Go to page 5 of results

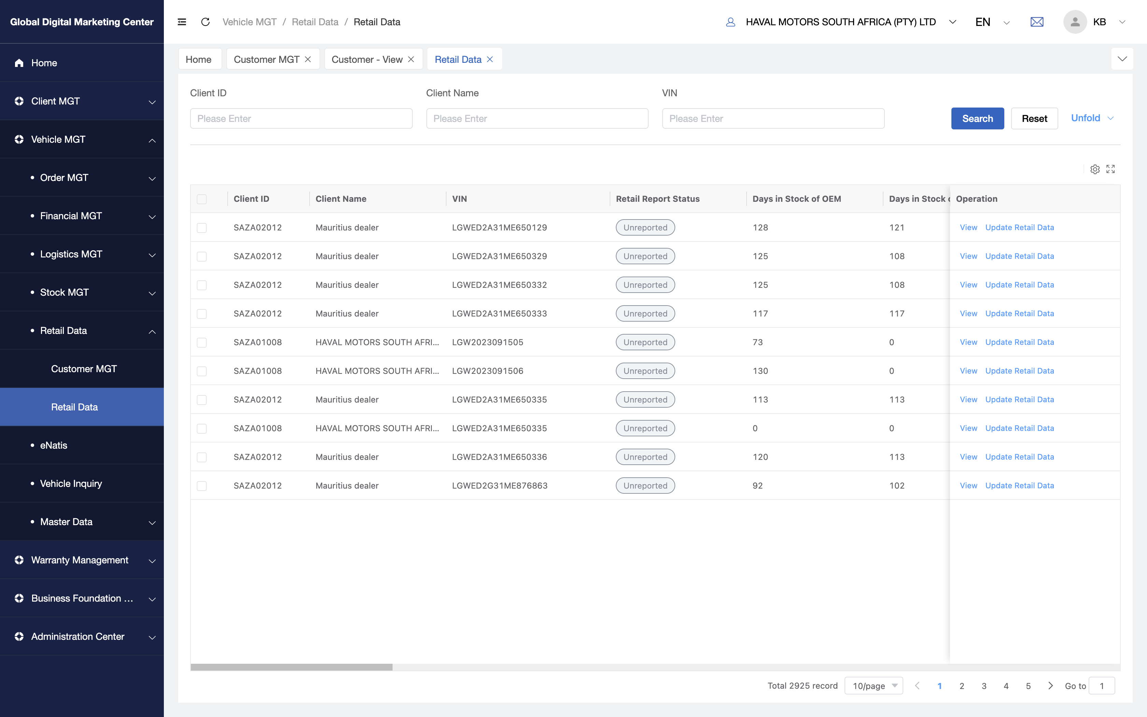click(1028, 686)
